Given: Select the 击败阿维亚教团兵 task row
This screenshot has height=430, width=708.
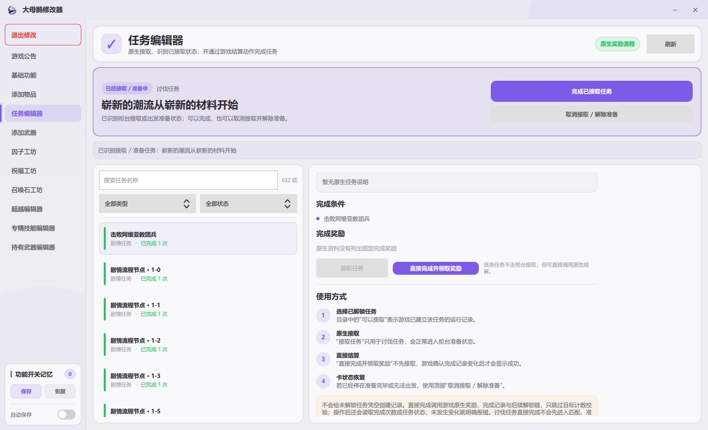Looking at the screenshot, I should coord(198,238).
